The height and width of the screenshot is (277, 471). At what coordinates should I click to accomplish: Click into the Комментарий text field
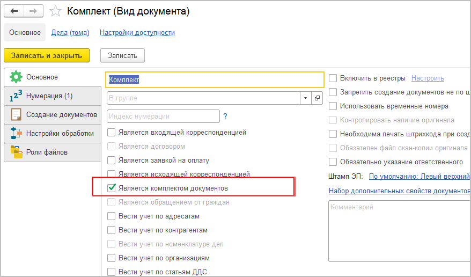(397, 231)
